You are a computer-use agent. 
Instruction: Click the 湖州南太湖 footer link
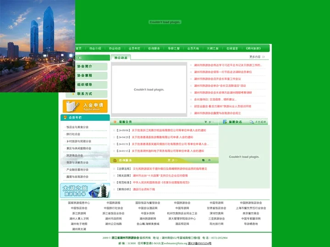[x=79, y=229]
